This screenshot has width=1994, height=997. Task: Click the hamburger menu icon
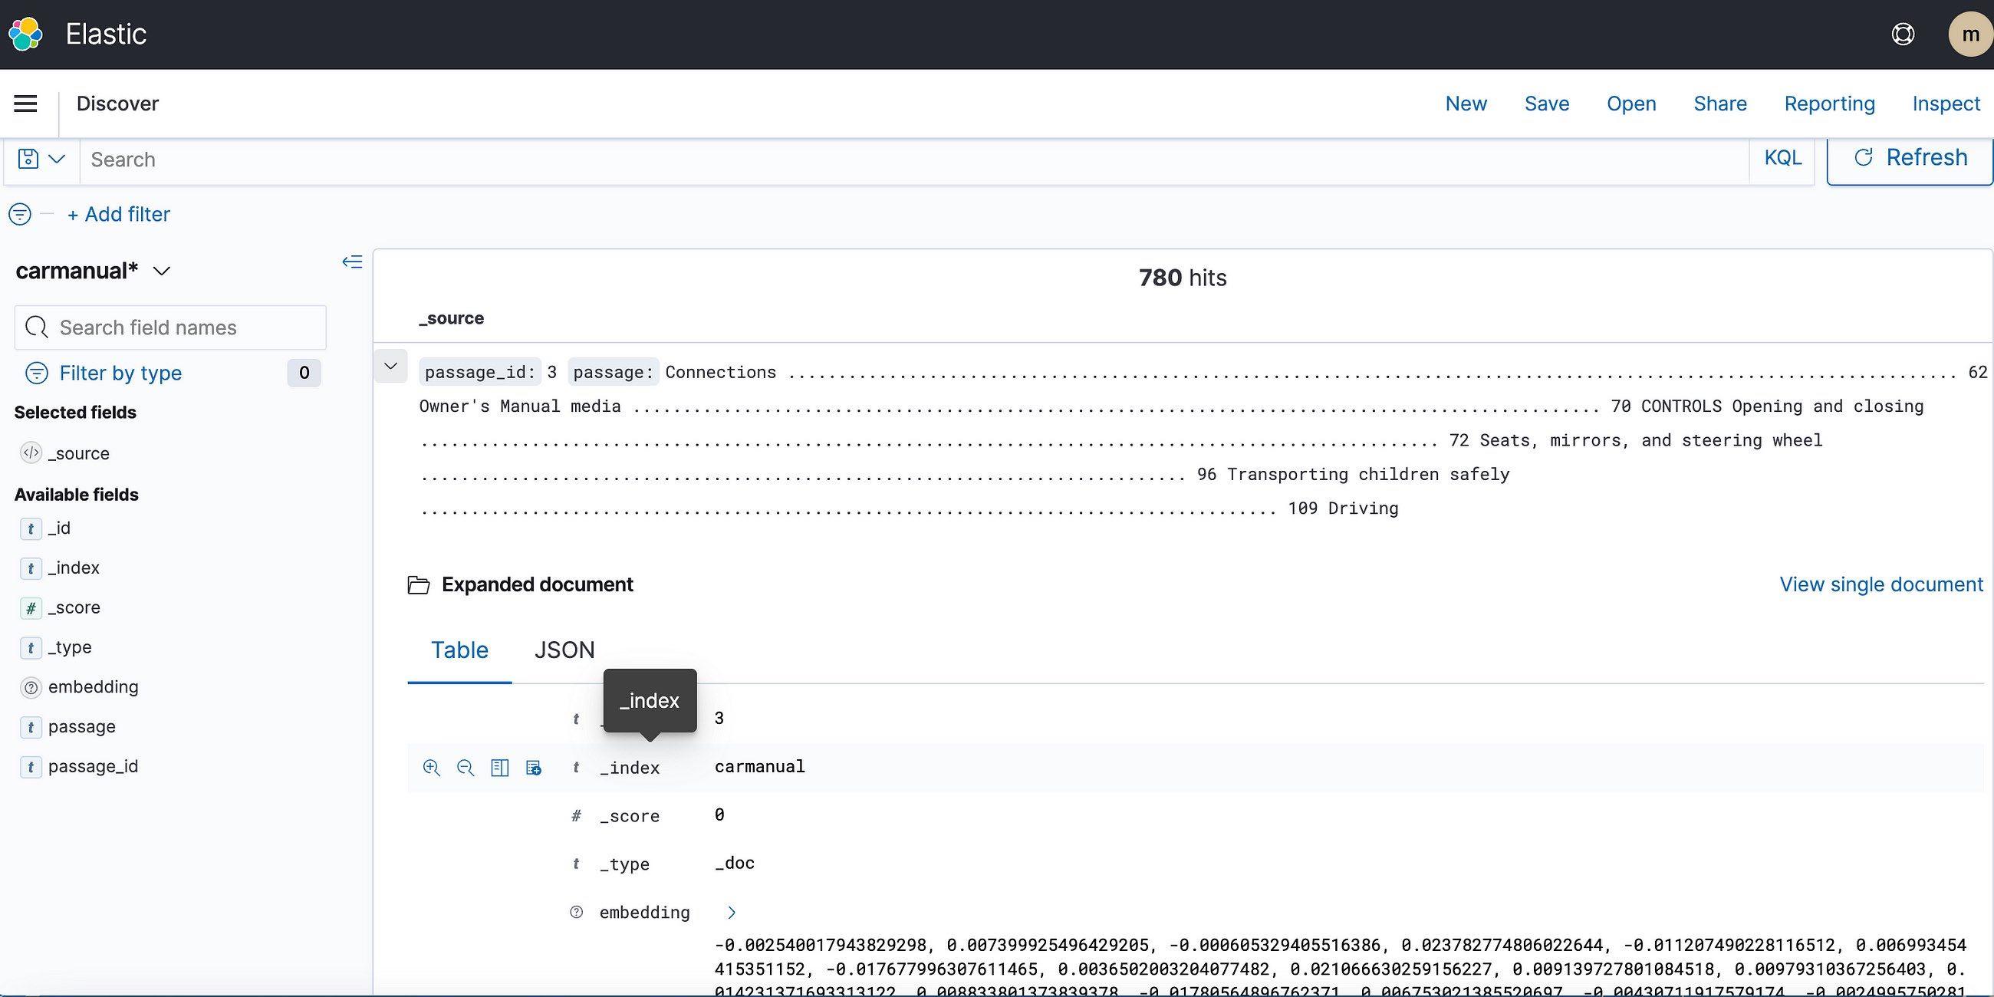point(25,104)
